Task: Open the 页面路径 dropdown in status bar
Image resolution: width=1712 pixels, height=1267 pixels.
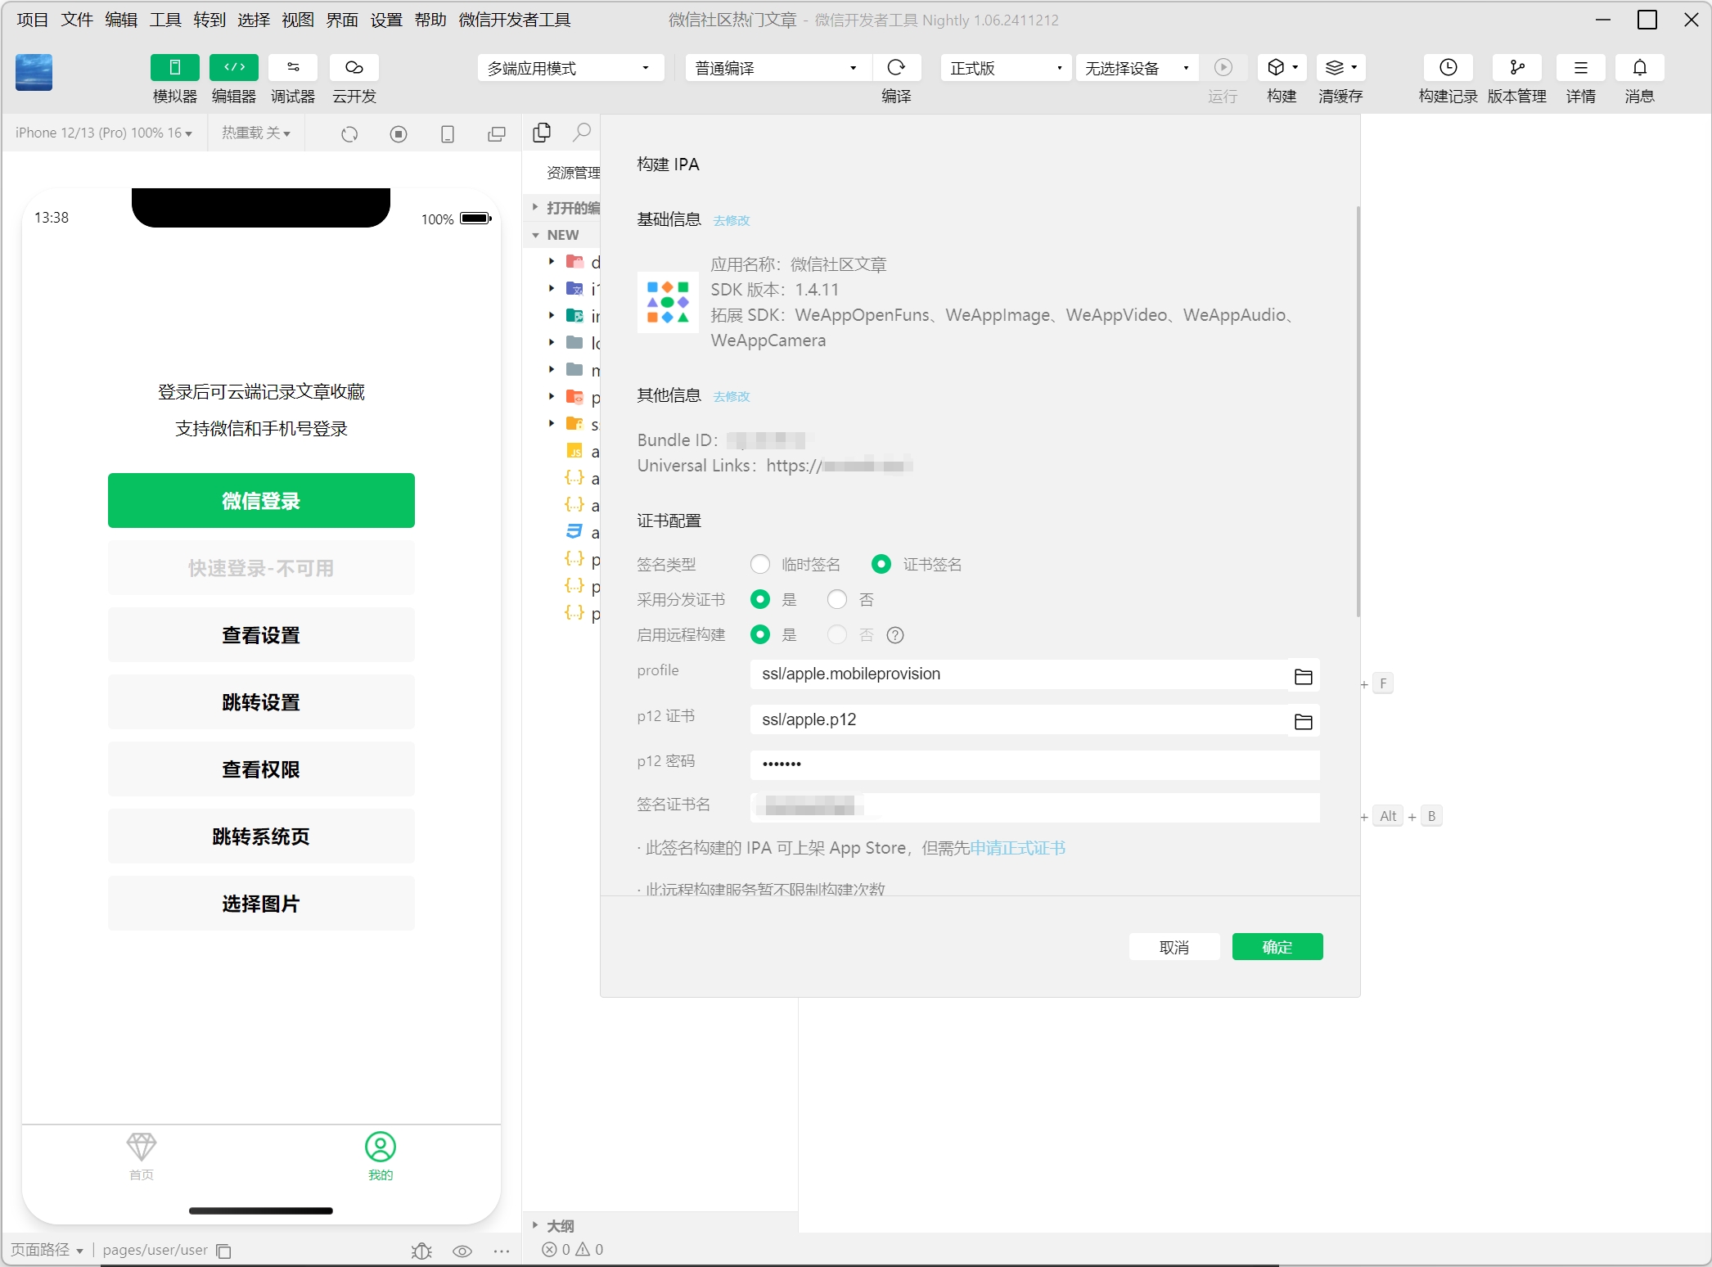Action: coord(47,1250)
